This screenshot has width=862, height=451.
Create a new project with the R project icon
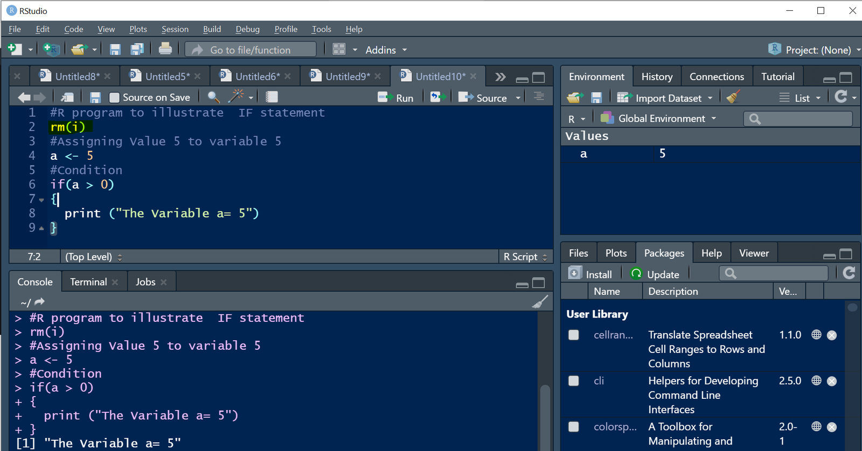click(x=51, y=50)
